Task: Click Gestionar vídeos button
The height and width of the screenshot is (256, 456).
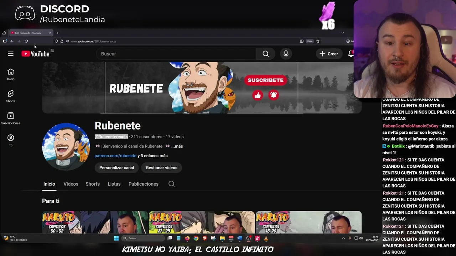Action: 161,168
